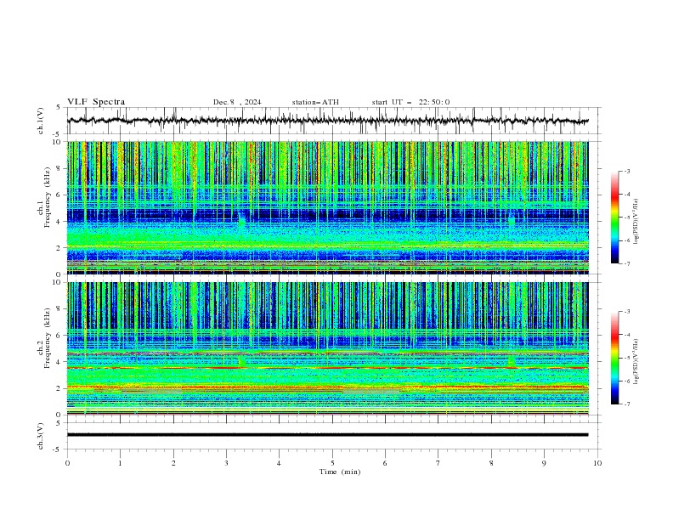This screenshot has height=520, width=673.
Task: Click time axis tick label "8"
Action: 491,463
